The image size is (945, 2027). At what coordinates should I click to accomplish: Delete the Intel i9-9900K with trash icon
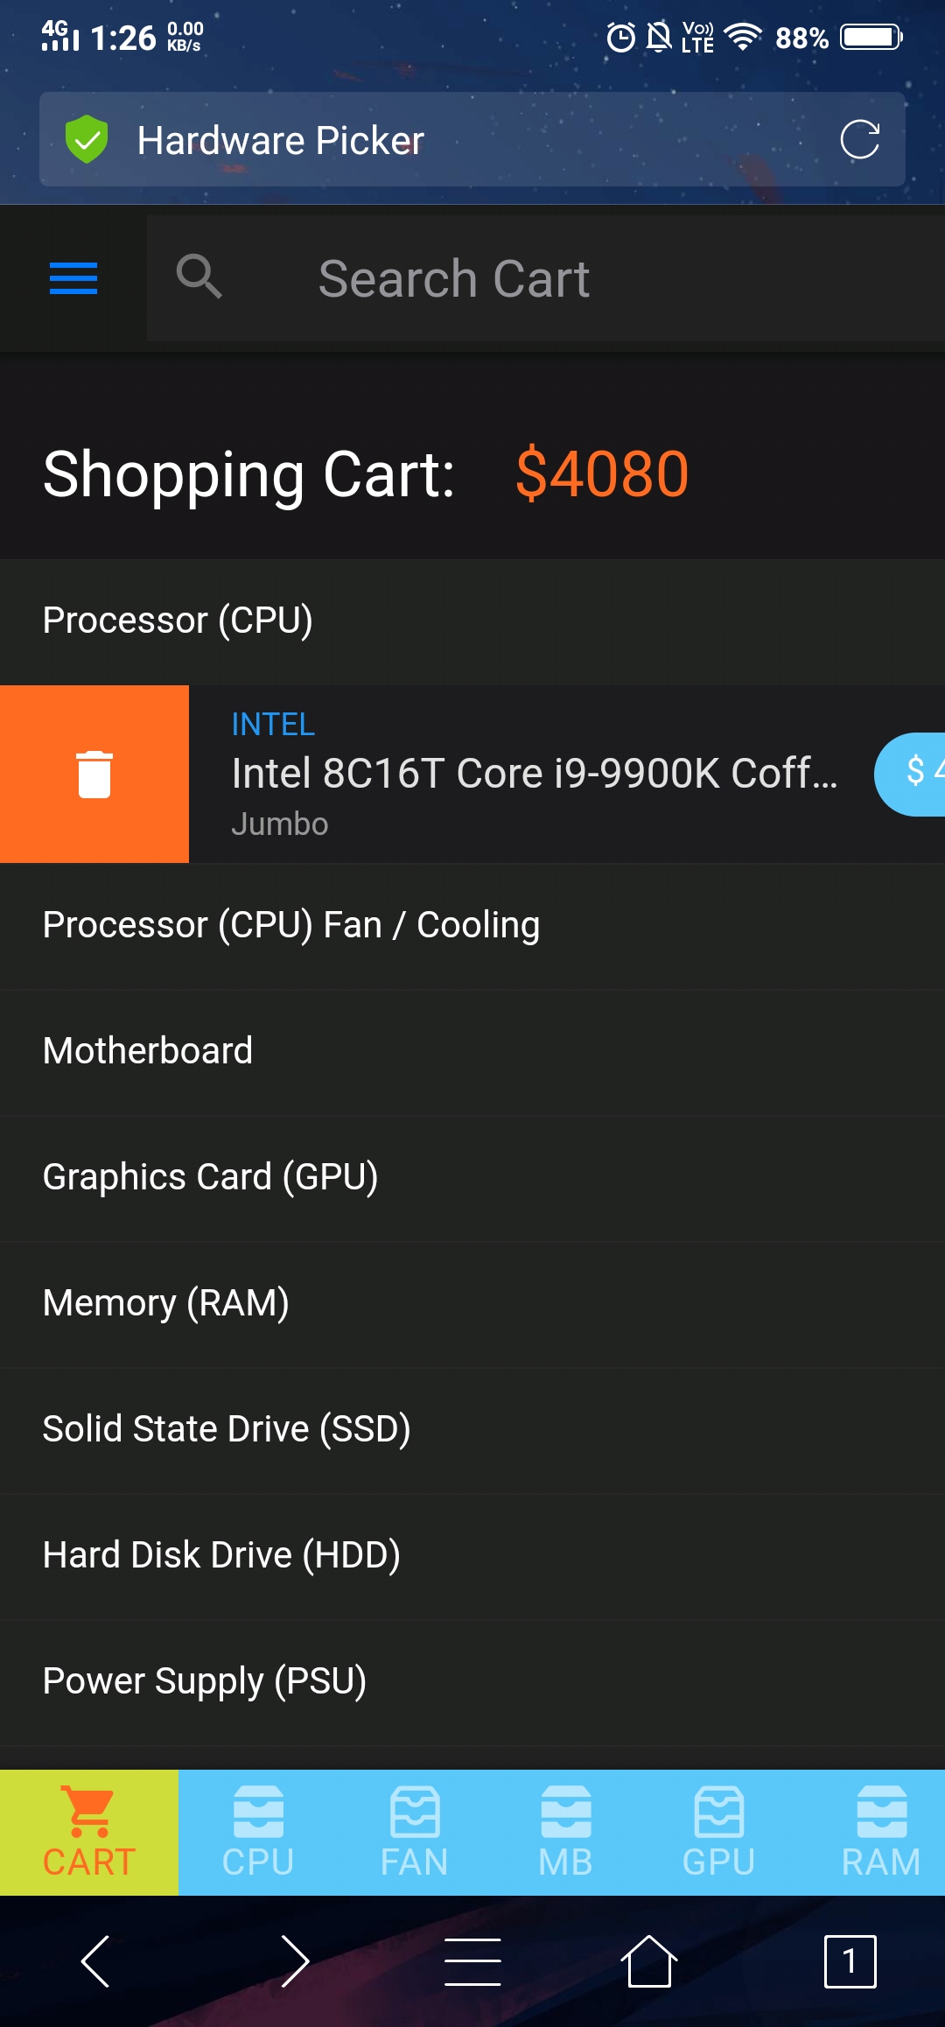[94, 774]
